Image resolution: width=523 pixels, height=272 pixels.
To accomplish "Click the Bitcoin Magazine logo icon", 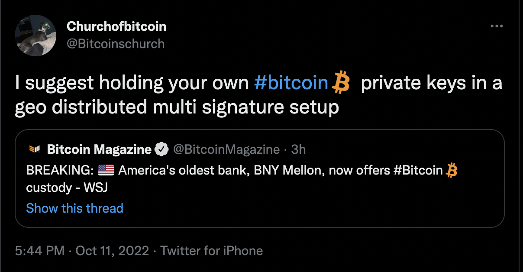I will (x=34, y=149).
